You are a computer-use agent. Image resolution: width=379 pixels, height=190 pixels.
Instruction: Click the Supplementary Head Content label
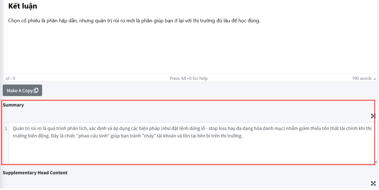[x=35, y=173]
